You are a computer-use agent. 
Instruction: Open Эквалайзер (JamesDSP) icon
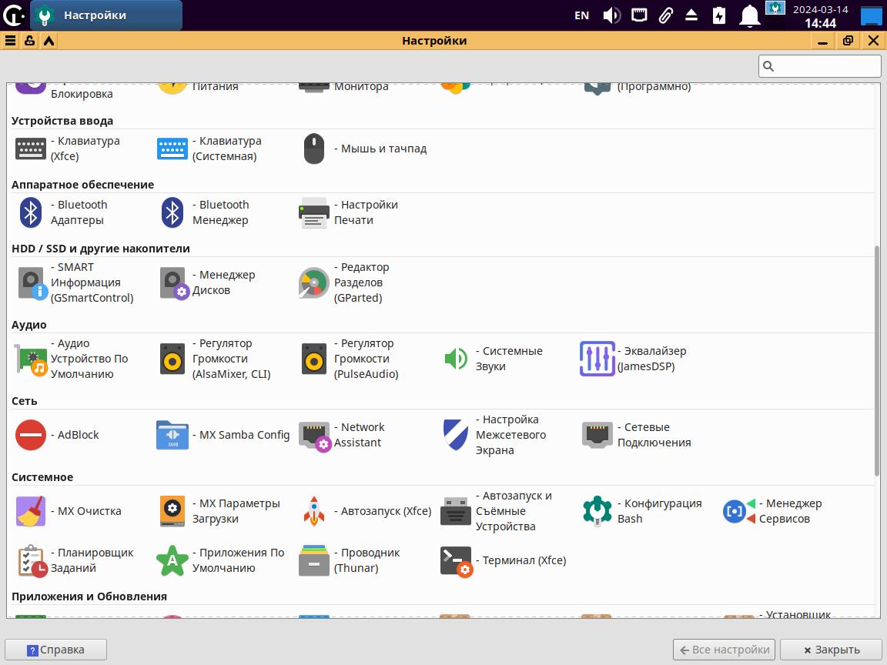[x=597, y=359]
